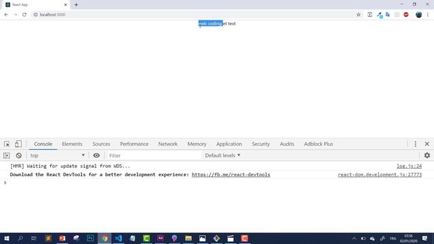Open the Google Translate extension
This screenshot has height=244, width=434.
(388, 15)
